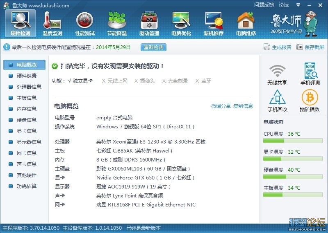Open 节能降温 energy saving section

(117, 23)
